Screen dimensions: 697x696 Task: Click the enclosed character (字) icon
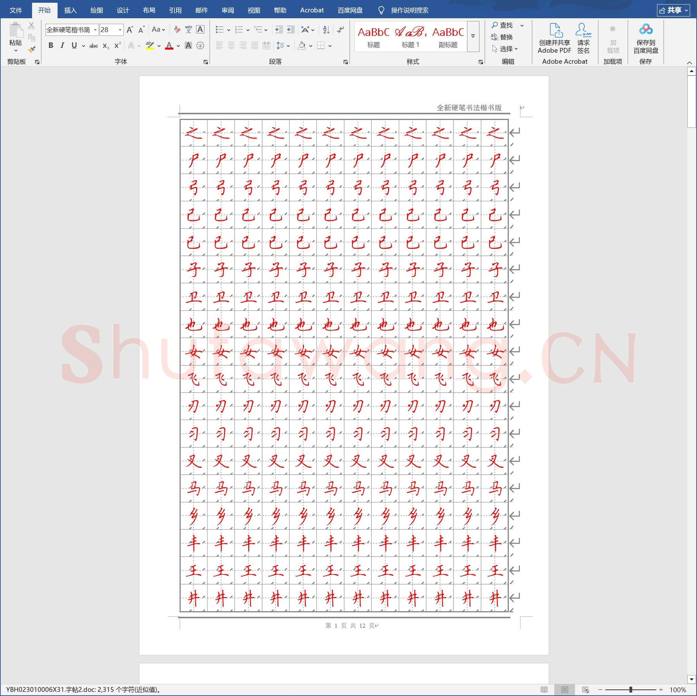[200, 46]
